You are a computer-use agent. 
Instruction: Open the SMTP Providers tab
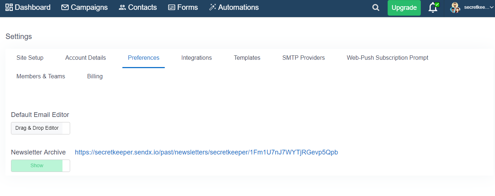(304, 58)
